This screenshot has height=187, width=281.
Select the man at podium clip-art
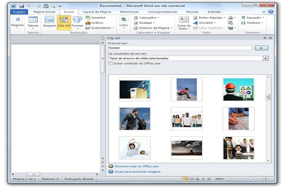point(135,89)
